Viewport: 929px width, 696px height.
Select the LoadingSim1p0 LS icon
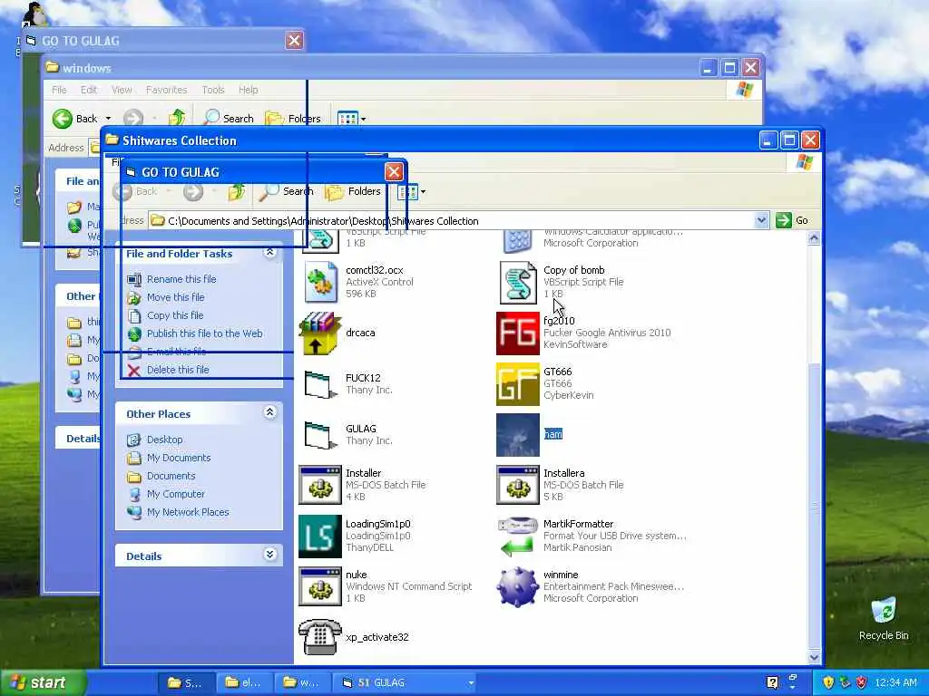(320, 536)
